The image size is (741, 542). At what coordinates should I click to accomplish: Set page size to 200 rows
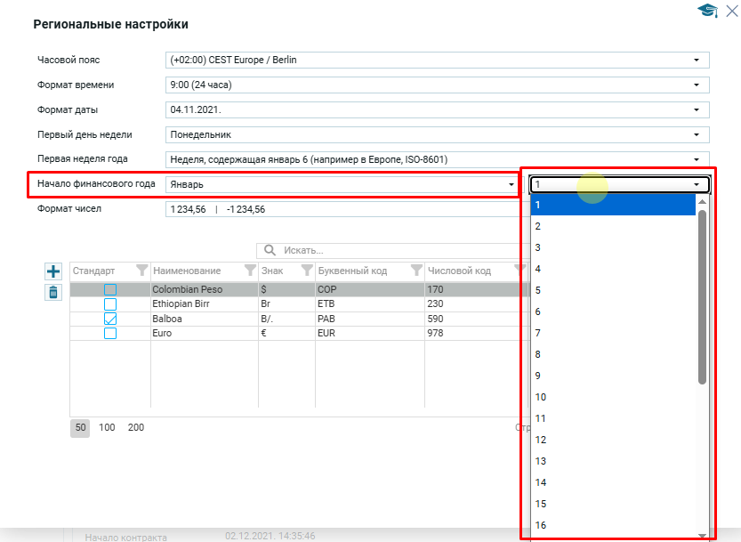point(136,427)
